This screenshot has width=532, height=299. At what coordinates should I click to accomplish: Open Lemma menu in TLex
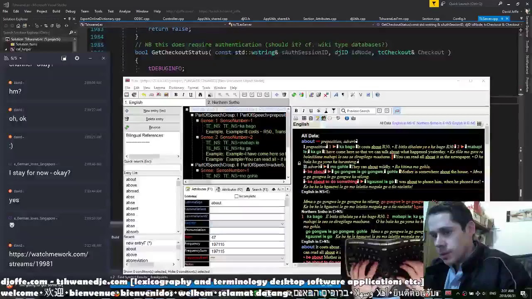click(159, 88)
